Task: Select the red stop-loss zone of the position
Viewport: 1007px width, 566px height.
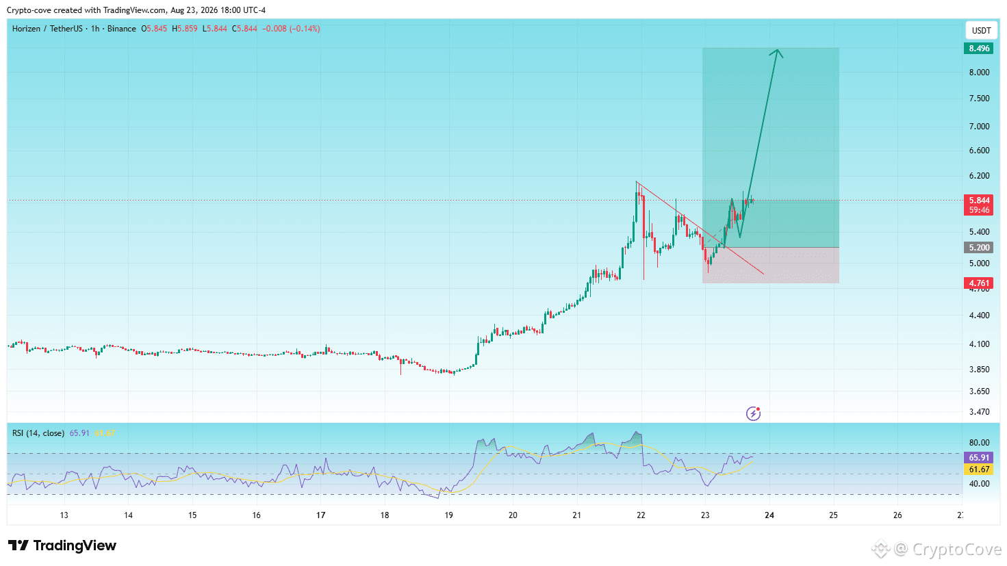Action: pyautogui.click(x=771, y=266)
